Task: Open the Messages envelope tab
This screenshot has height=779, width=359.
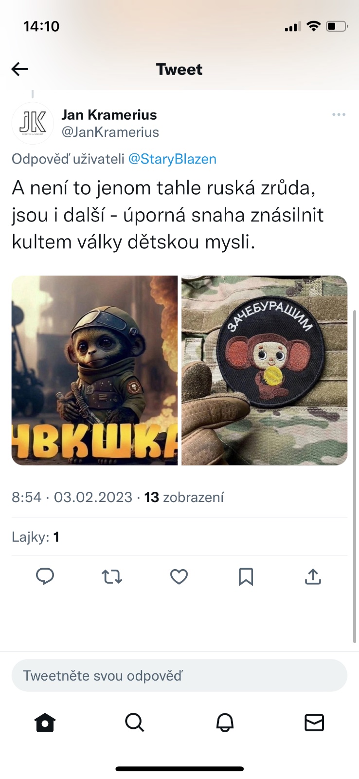Action: point(314,723)
